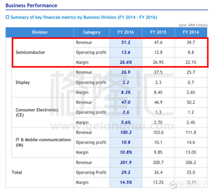212x190 pixels.
Task: Select Total operating profit '29.2'
Action: pos(126,172)
